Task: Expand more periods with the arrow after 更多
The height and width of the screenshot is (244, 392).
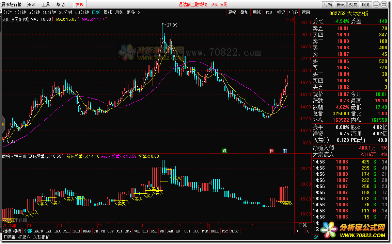Action: [139, 12]
